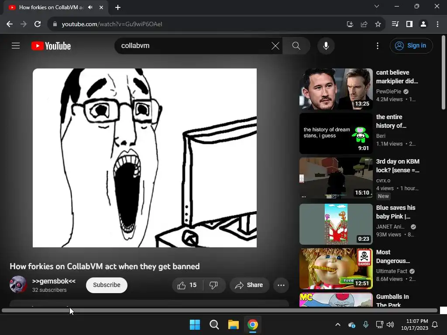Open File Explorer from the taskbar

[x=233, y=325]
